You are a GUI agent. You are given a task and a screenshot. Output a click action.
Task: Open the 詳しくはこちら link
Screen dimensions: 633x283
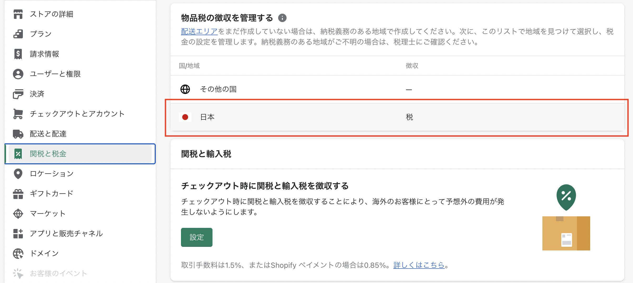(x=419, y=265)
